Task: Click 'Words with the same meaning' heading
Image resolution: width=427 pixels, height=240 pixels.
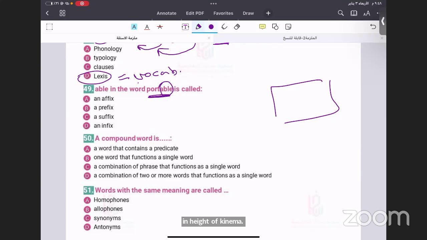Action: (161, 190)
